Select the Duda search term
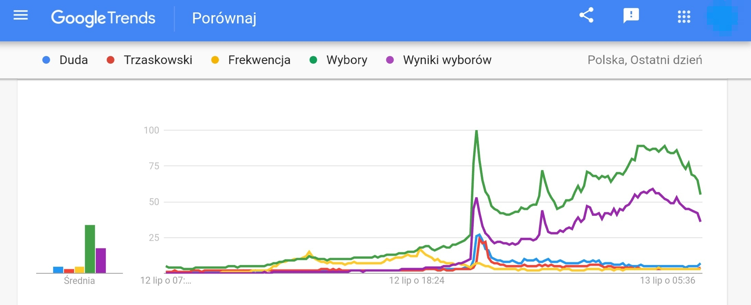 point(73,60)
